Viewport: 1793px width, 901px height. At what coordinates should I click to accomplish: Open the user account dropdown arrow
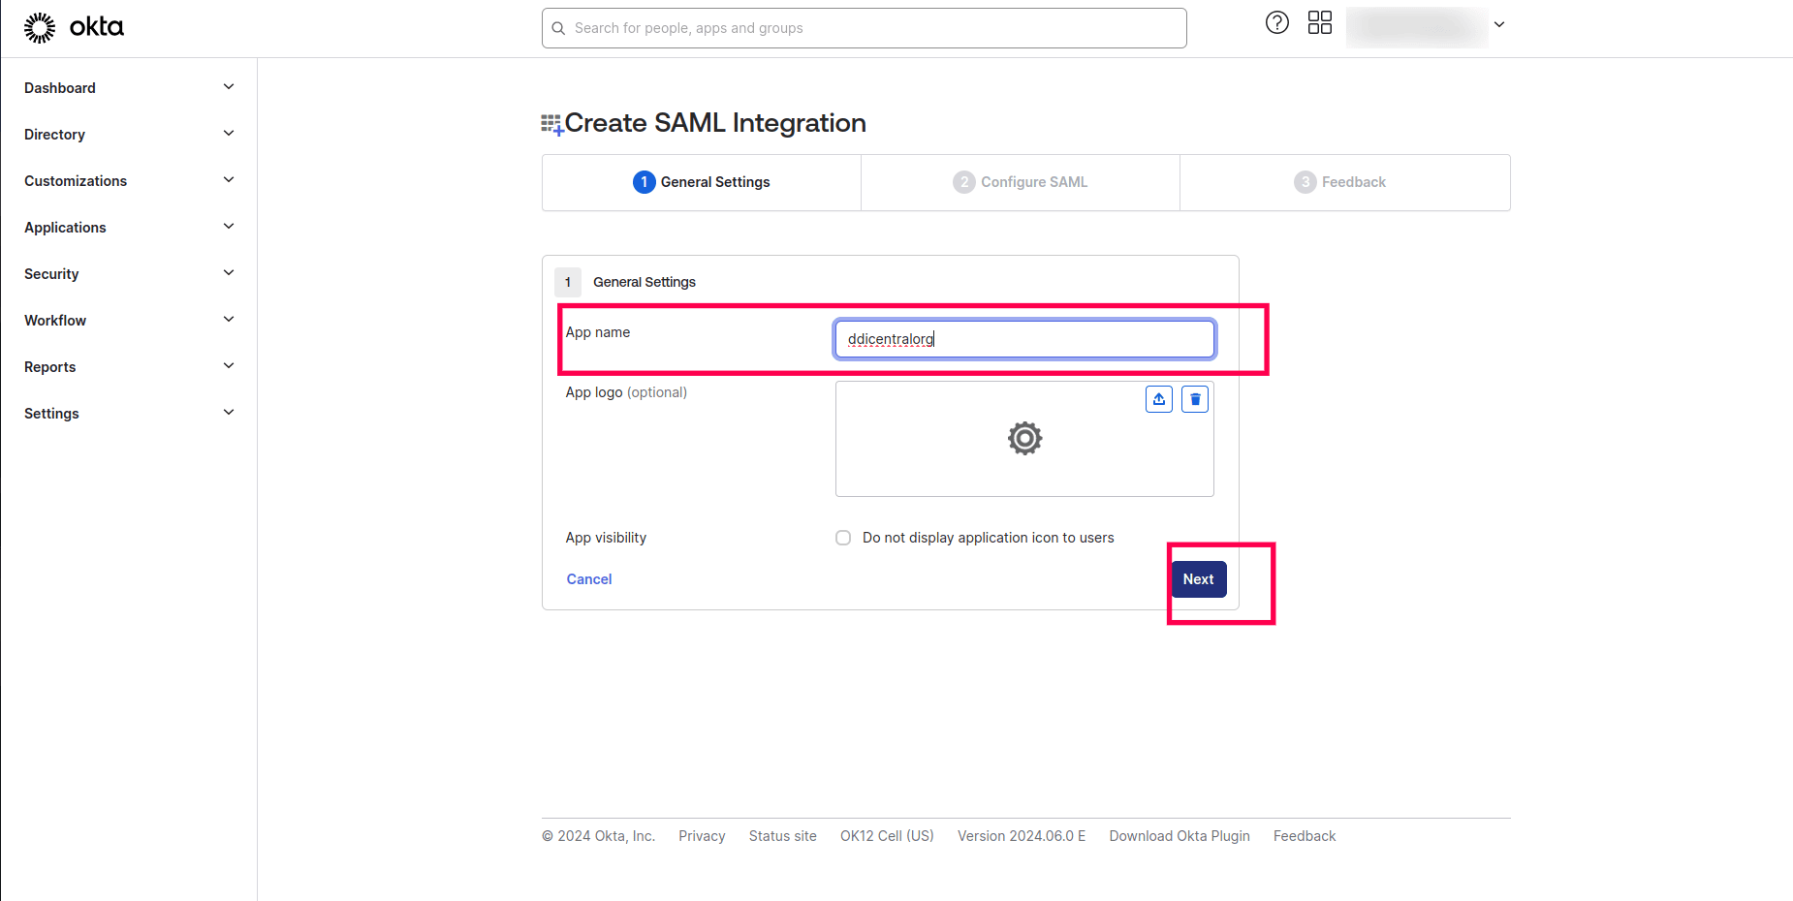pyautogui.click(x=1498, y=25)
